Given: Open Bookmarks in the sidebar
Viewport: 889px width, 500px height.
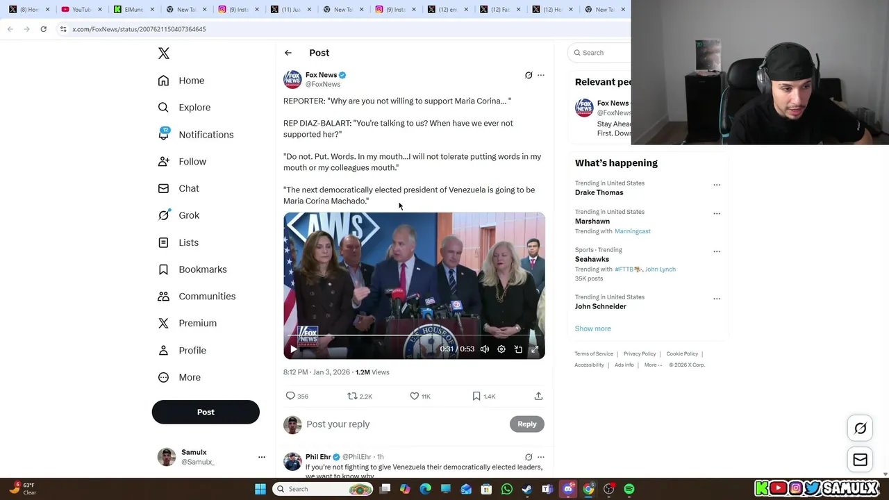Looking at the screenshot, I should [192, 269].
